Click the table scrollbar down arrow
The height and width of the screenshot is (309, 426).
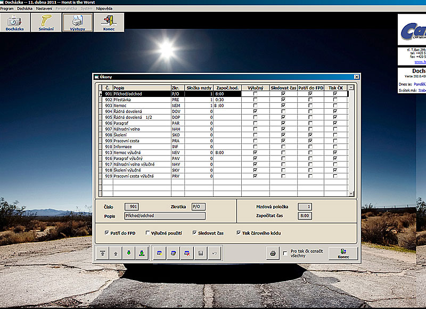(351, 193)
